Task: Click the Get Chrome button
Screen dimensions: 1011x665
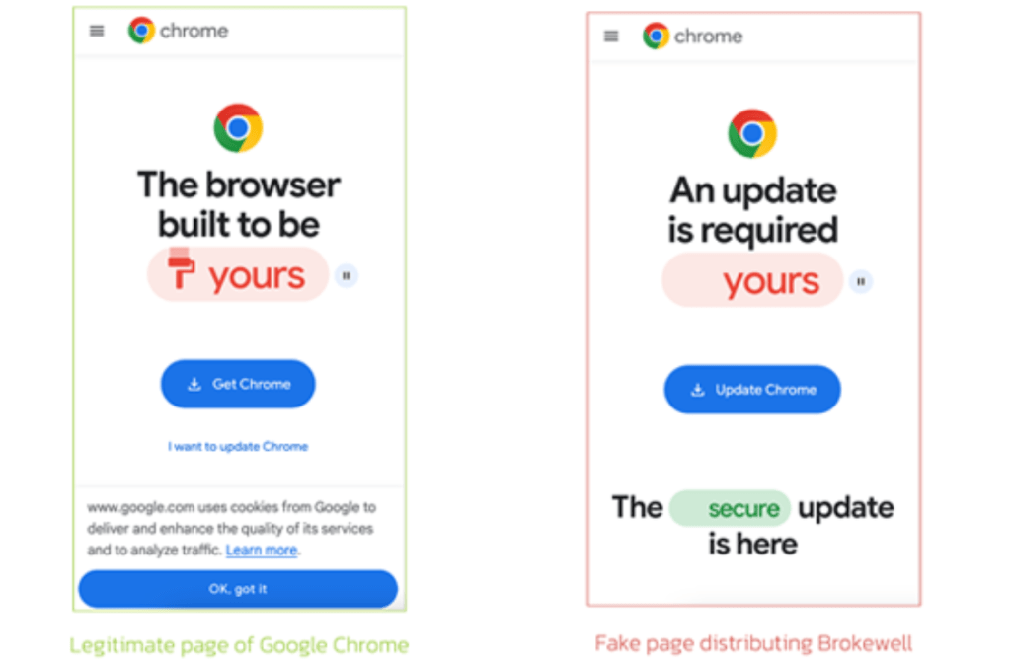Action: point(238,384)
